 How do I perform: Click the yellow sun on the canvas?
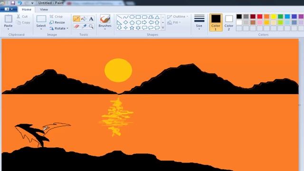pos(118,70)
